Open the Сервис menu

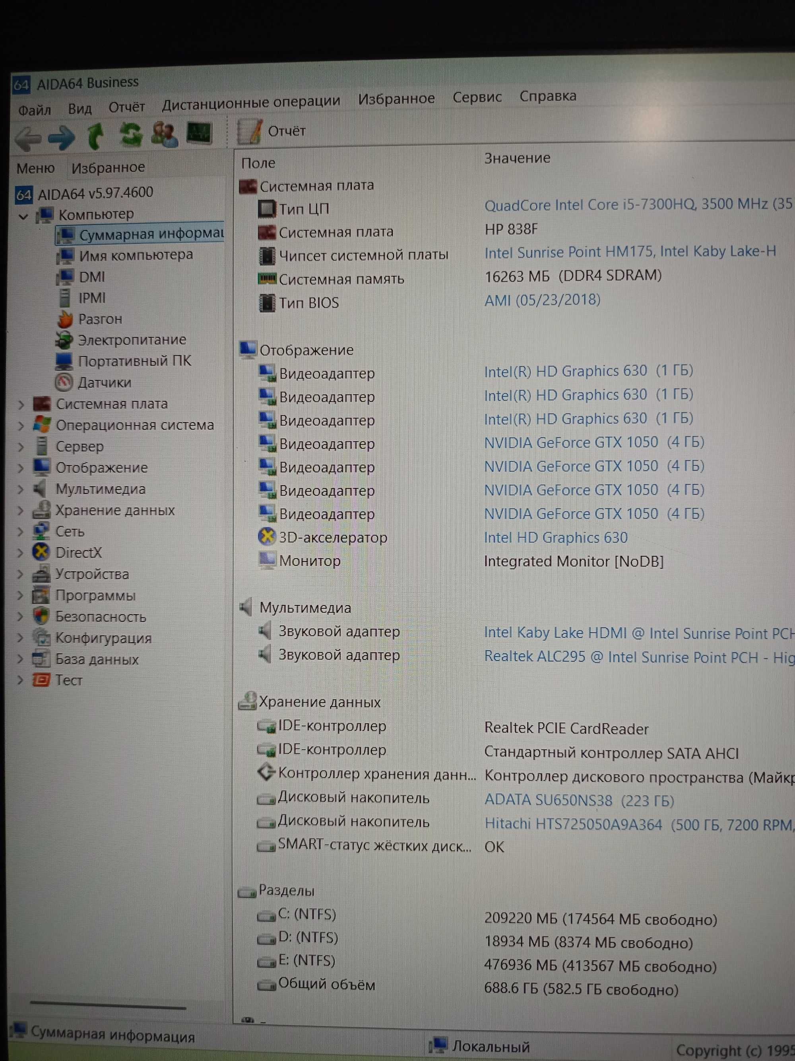[477, 97]
